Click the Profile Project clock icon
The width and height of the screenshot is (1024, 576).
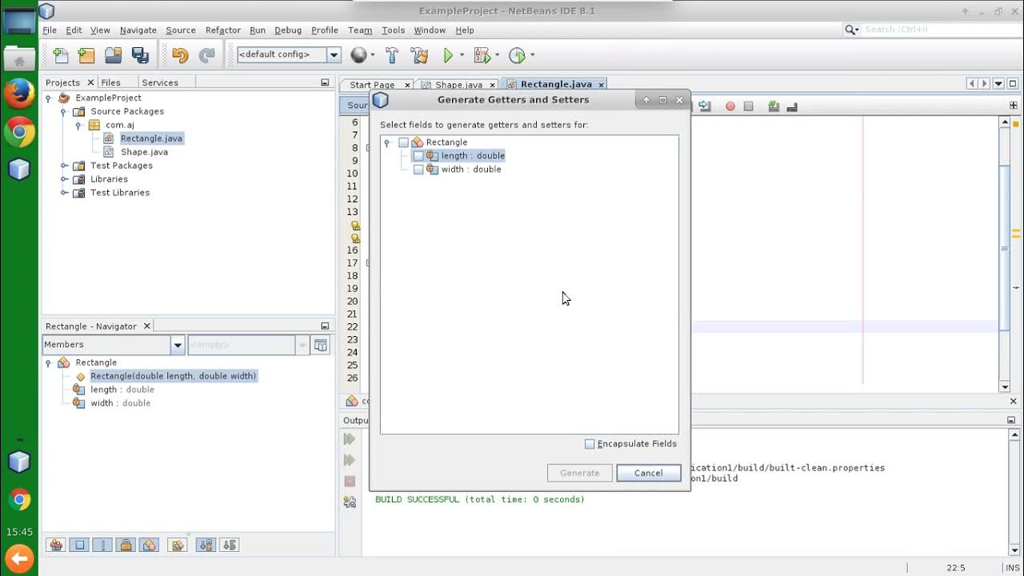(517, 55)
